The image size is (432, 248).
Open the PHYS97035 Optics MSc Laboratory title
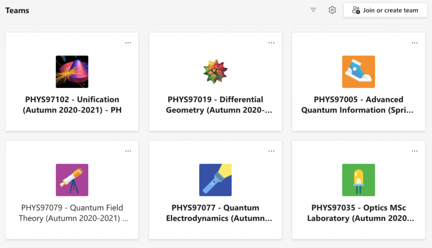tap(359, 213)
